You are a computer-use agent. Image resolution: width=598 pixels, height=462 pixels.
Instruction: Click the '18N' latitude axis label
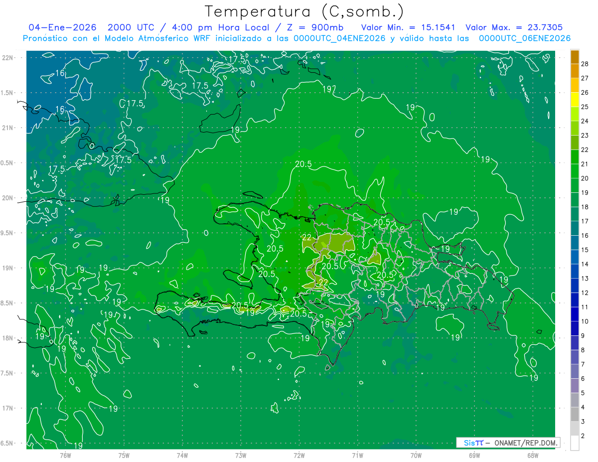click(x=7, y=338)
